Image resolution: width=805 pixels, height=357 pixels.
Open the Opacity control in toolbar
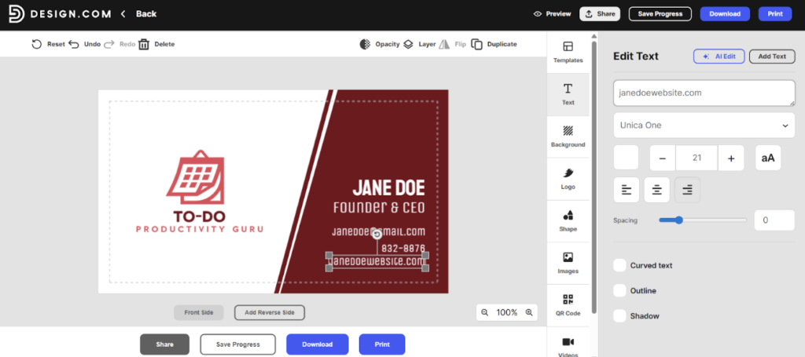[366, 45]
